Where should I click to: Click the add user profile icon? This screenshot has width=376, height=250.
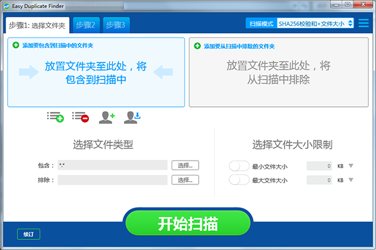click(107, 117)
